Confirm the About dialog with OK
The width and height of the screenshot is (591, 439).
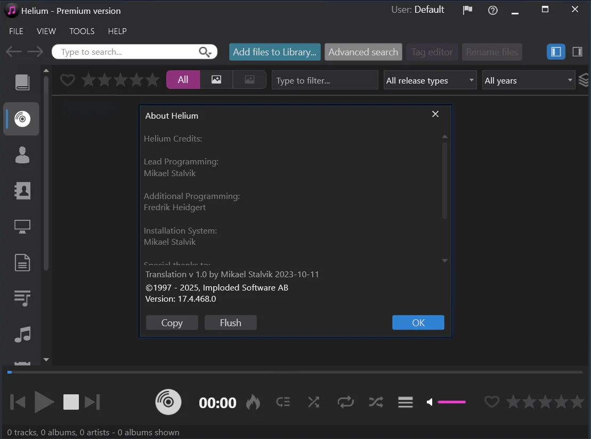coord(418,322)
